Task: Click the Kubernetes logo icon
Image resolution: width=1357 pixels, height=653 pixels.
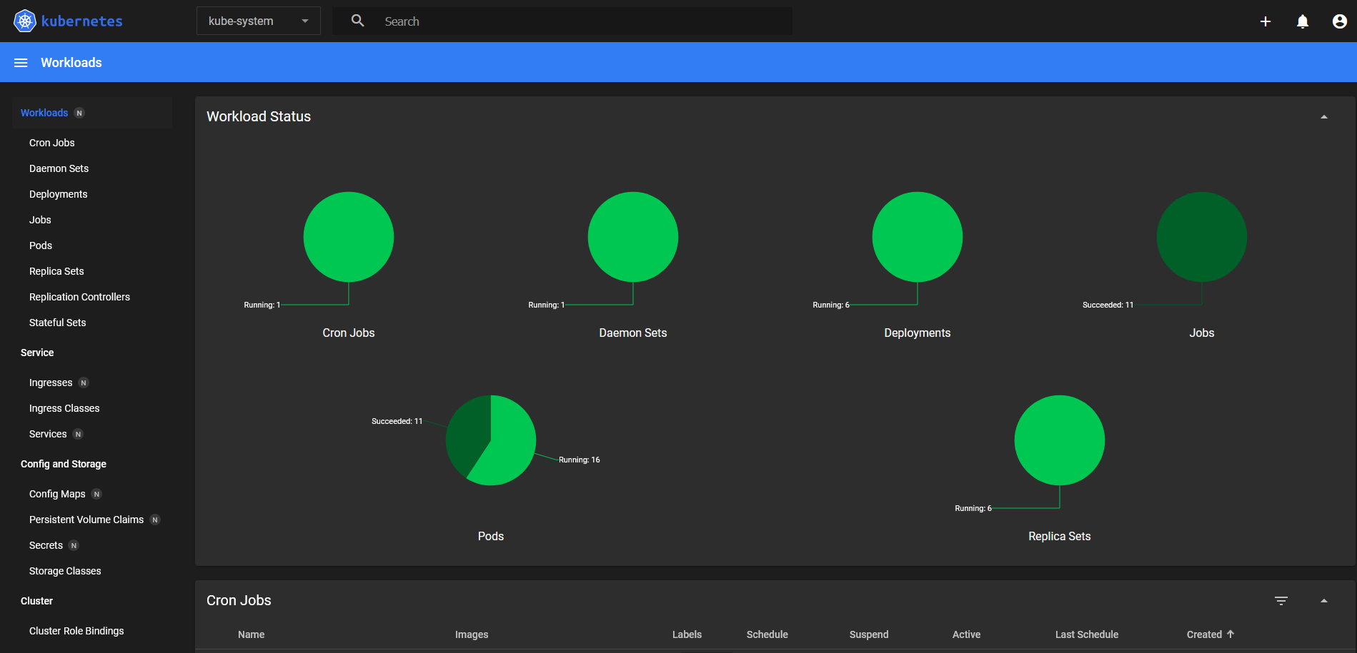Action: point(25,21)
